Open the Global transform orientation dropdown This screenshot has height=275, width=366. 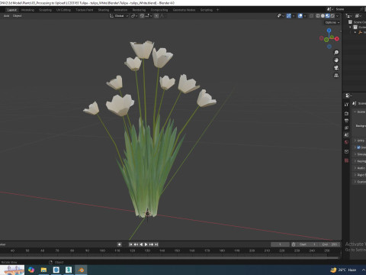pos(119,16)
